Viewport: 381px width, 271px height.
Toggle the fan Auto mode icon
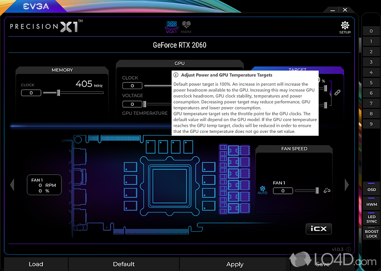(x=262, y=190)
